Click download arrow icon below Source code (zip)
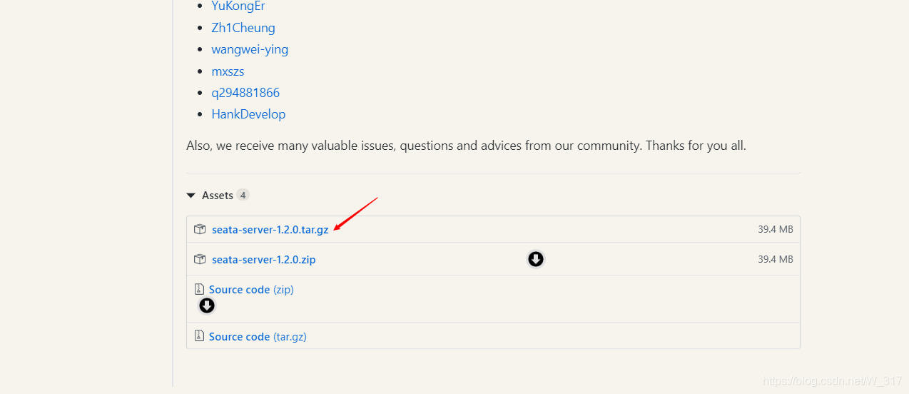Screen dimensions: 909x394 click(207, 306)
